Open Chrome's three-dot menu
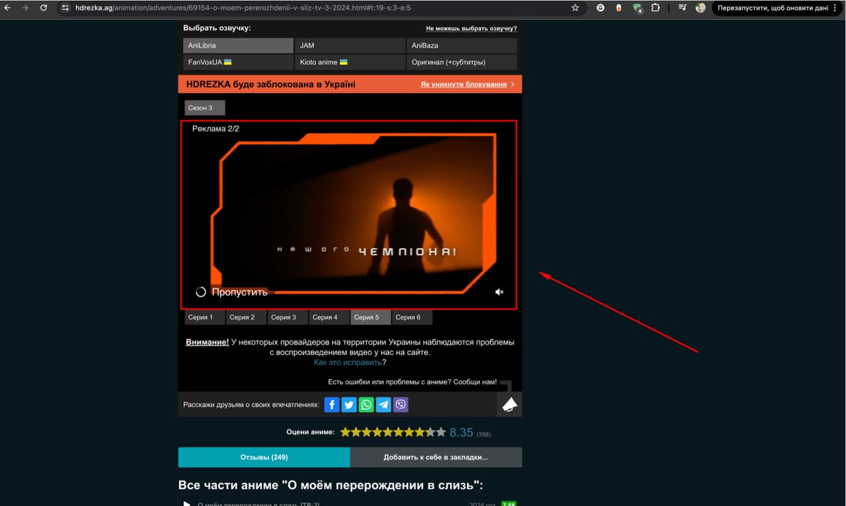Viewport: 846px width, 506px height. point(835,8)
